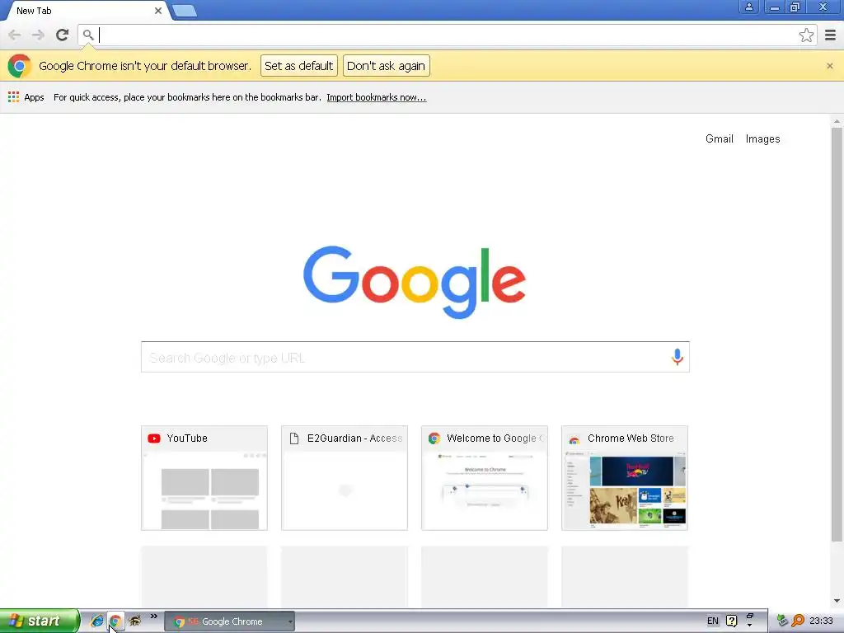Click the forward navigation arrow
This screenshot has height=633, width=844.
(38, 35)
